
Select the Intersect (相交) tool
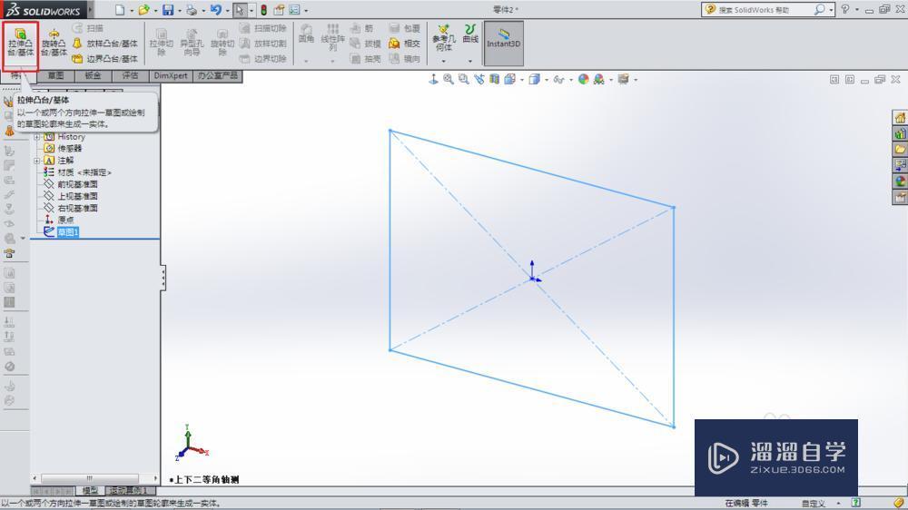click(x=404, y=44)
